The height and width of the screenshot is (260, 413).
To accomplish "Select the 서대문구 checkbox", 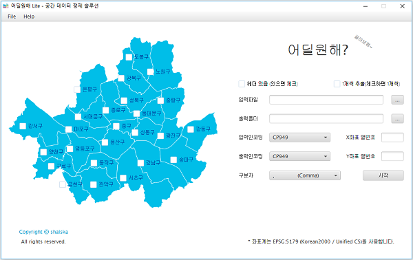I will [x=78, y=116].
